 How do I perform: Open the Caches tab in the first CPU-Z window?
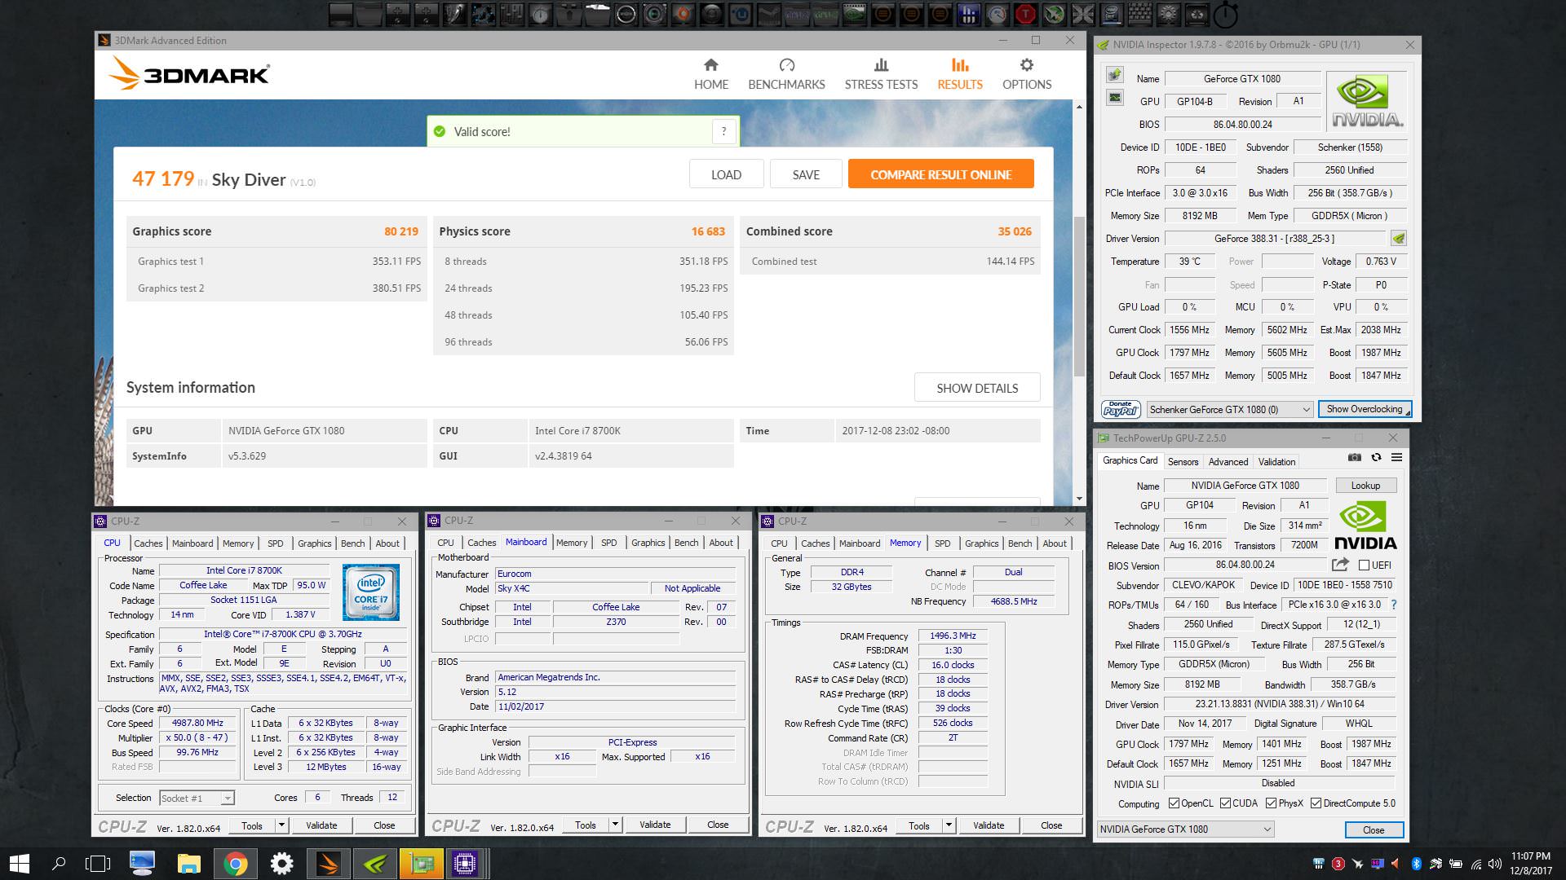tap(148, 543)
